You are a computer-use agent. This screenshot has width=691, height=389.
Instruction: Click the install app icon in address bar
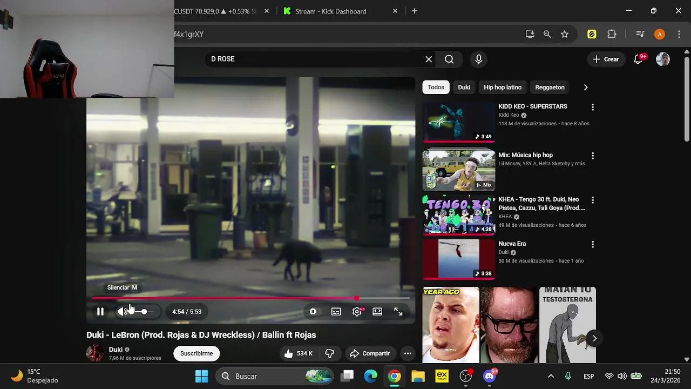coord(530,34)
